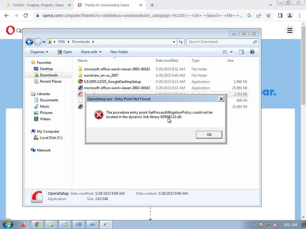
Task: Open the view options dropdown arrow
Action: click(x=231, y=52)
